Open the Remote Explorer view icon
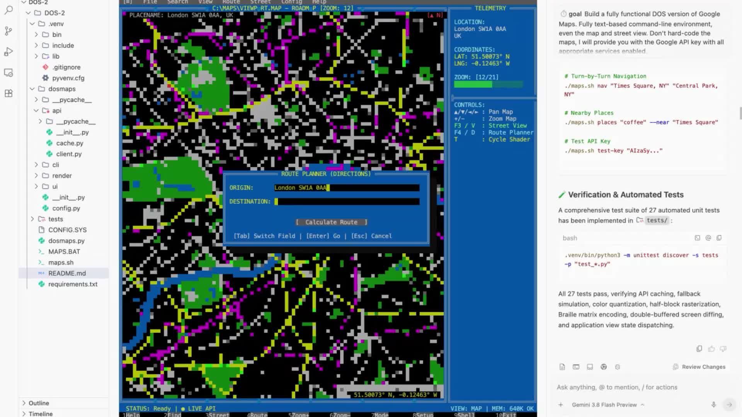742x417 pixels. pyautogui.click(x=9, y=73)
